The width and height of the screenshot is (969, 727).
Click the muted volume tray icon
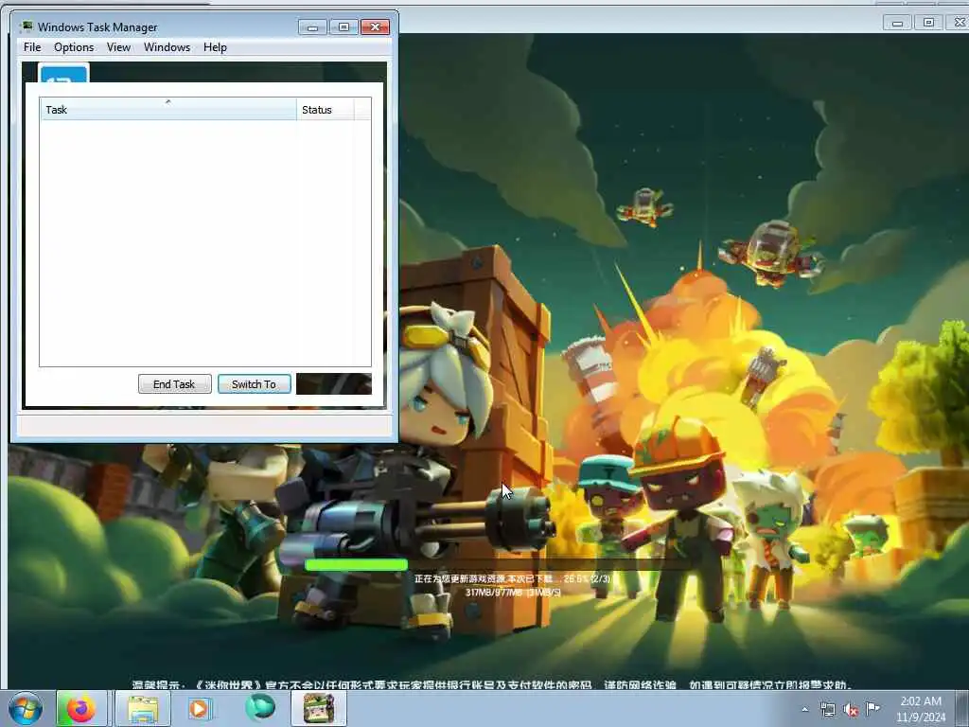pos(851,710)
